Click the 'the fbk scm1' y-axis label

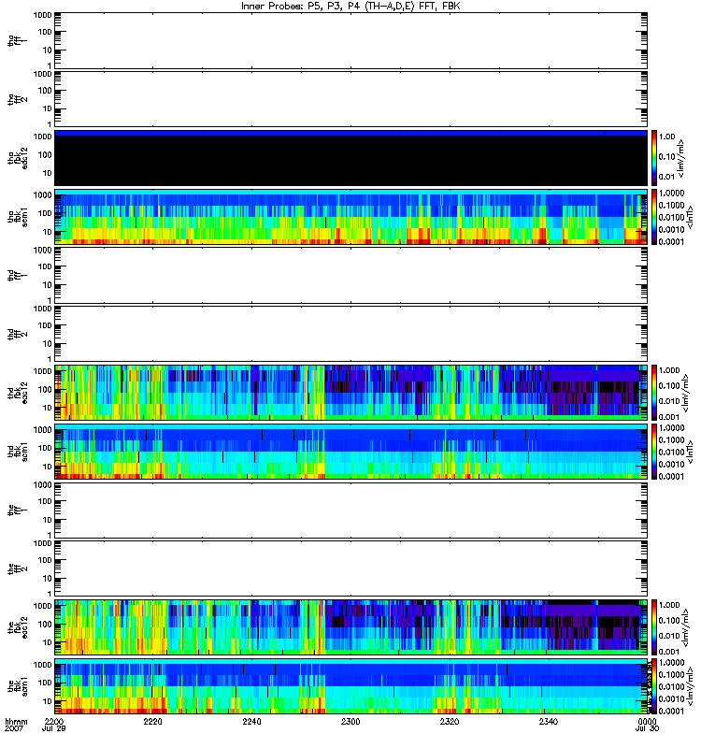click(18, 686)
